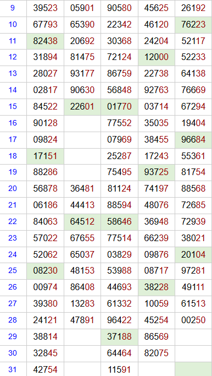212x376 pixels.
Task: Click cell 61332
Action: pos(119,303)
